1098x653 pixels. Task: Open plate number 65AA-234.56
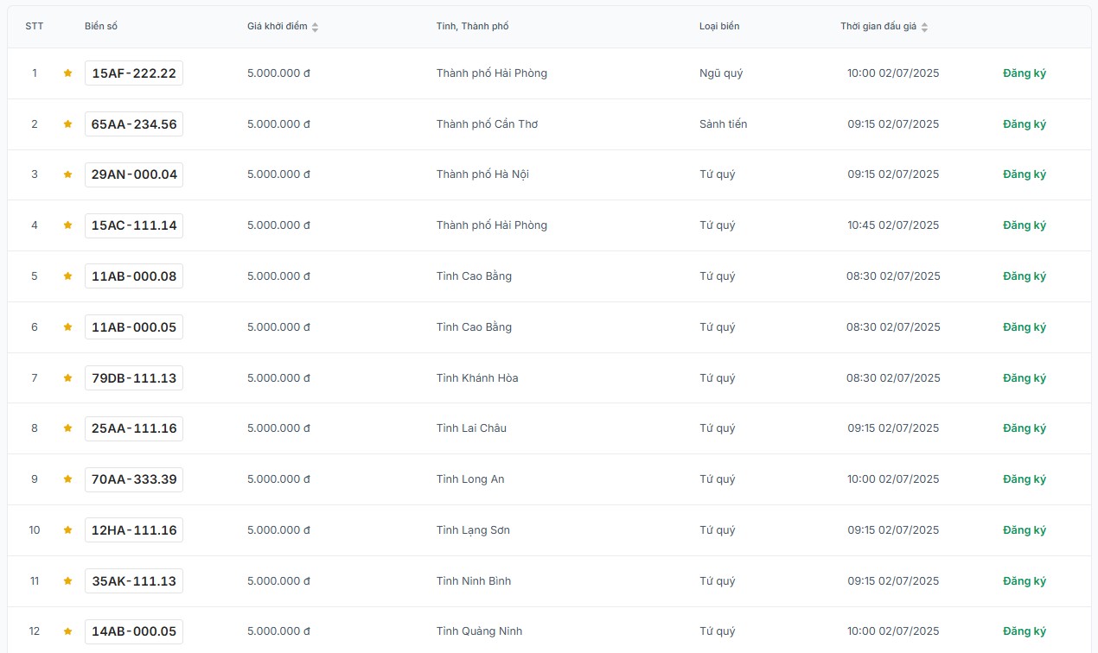(x=134, y=124)
